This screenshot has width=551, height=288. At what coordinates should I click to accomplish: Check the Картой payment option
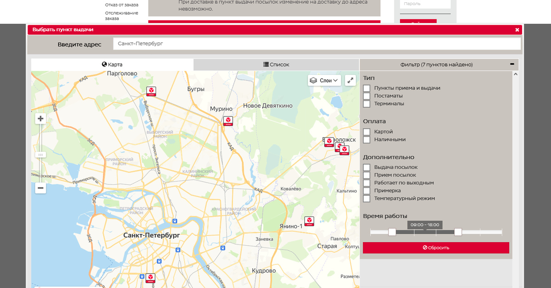pyautogui.click(x=366, y=132)
